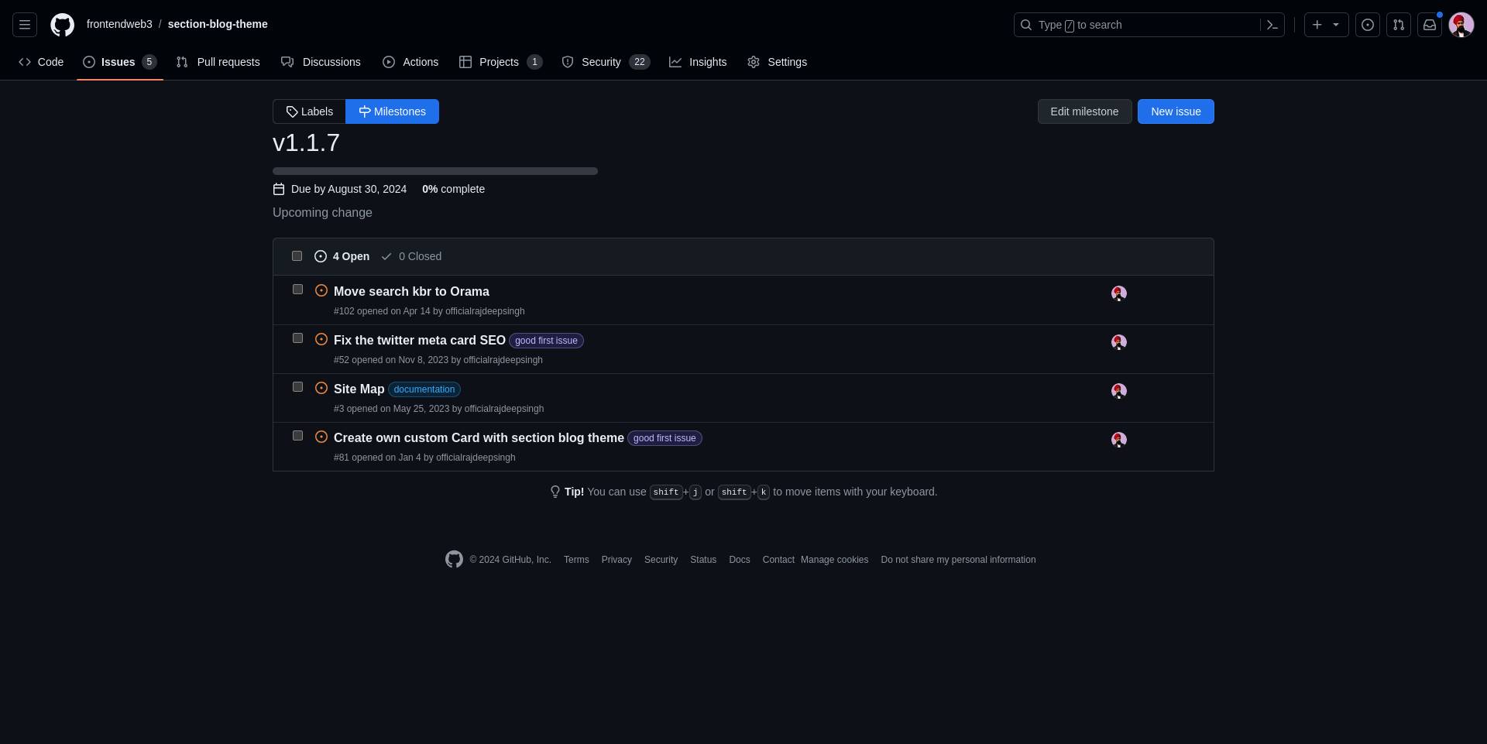Viewport: 1487px width, 744px height.
Task: Open the hamburger navigation menu
Action: coord(25,25)
